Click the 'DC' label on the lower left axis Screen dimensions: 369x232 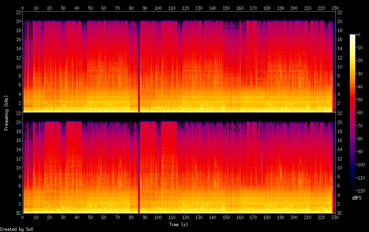click(x=18, y=213)
